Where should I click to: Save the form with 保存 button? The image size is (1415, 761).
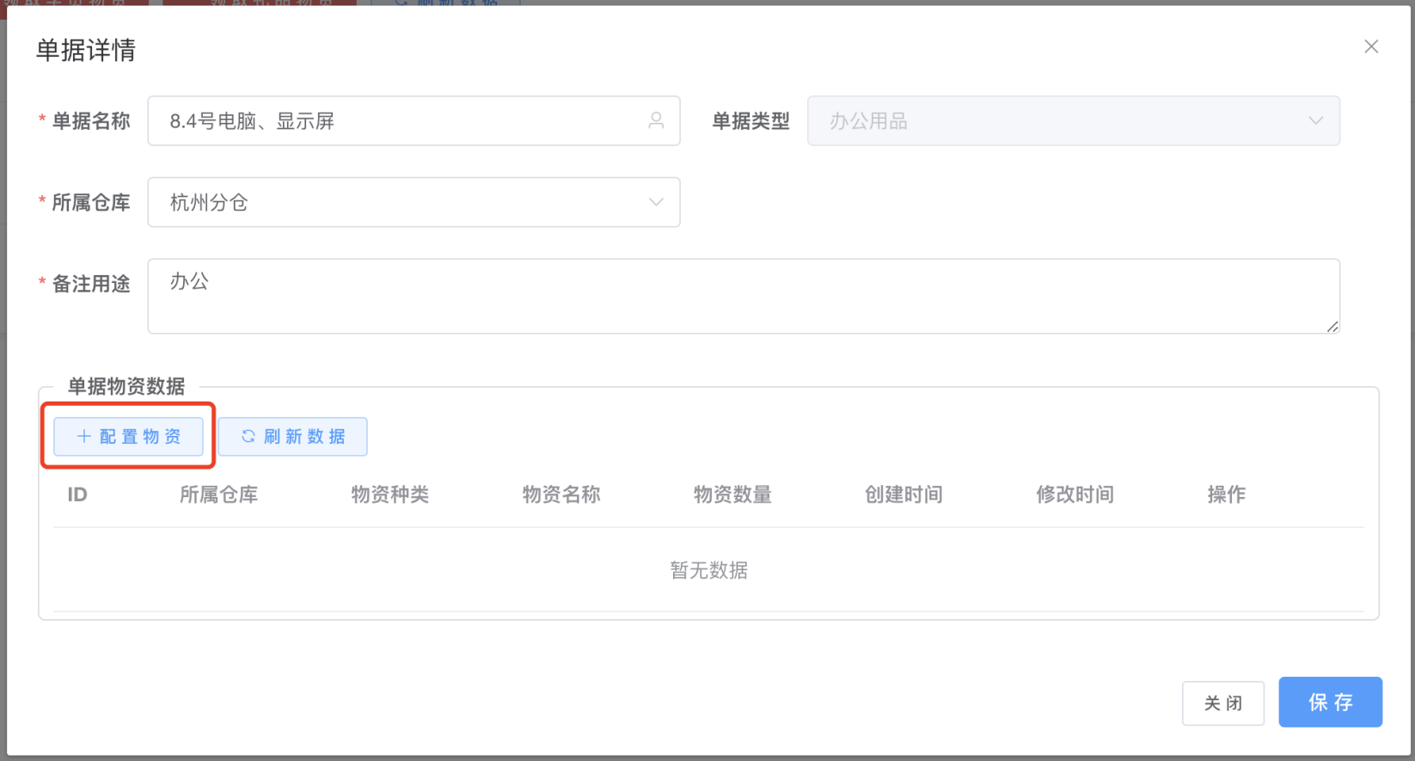[x=1330, y=703]
